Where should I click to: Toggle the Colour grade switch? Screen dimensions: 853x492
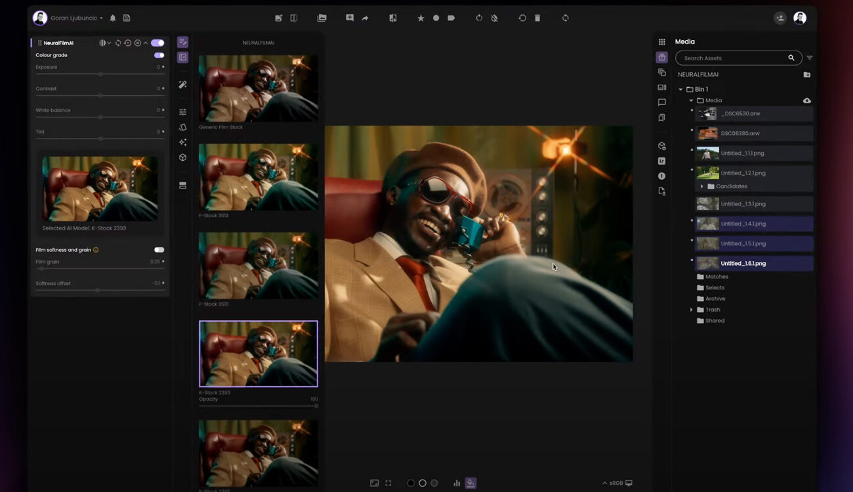[x=159, y=55]
